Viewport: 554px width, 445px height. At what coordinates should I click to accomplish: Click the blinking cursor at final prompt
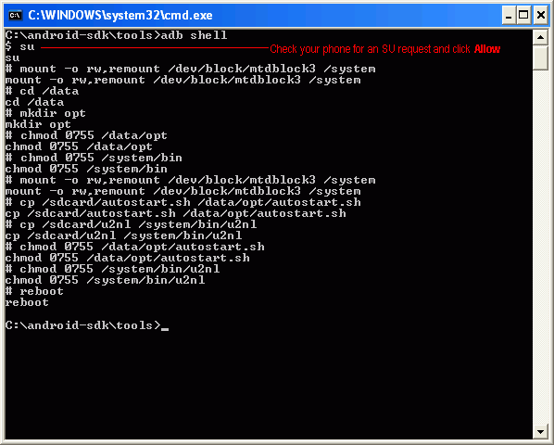pos(165,329)
